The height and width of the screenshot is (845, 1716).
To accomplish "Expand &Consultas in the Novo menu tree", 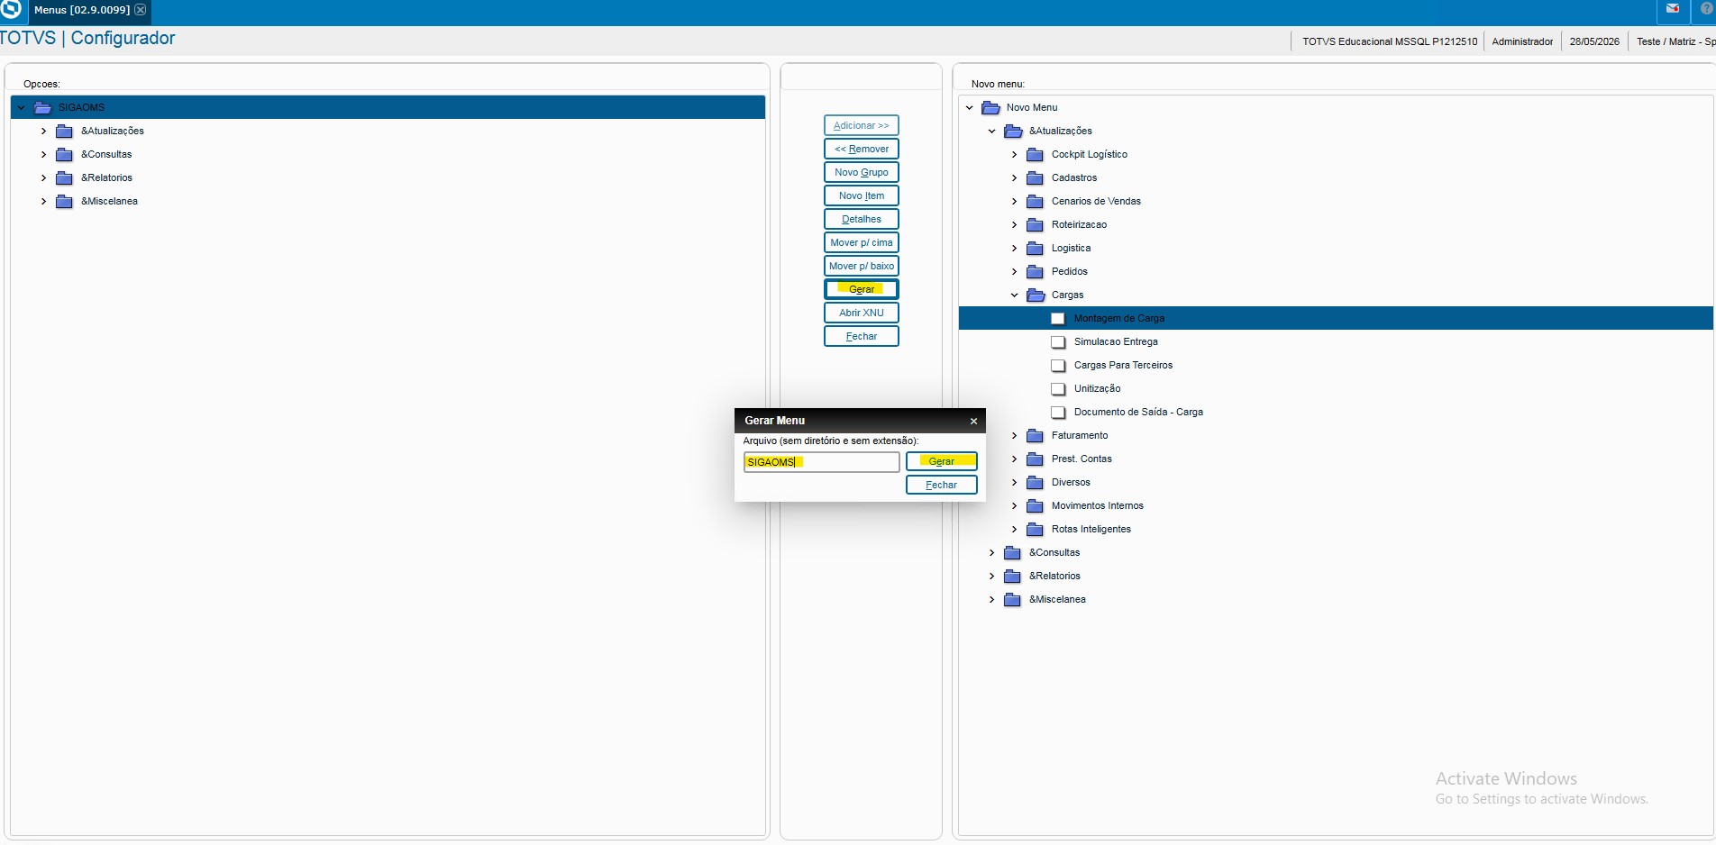I will pyautogui.click(x=992, y=552).
